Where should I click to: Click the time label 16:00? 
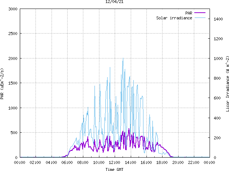(x=146, y=162)
